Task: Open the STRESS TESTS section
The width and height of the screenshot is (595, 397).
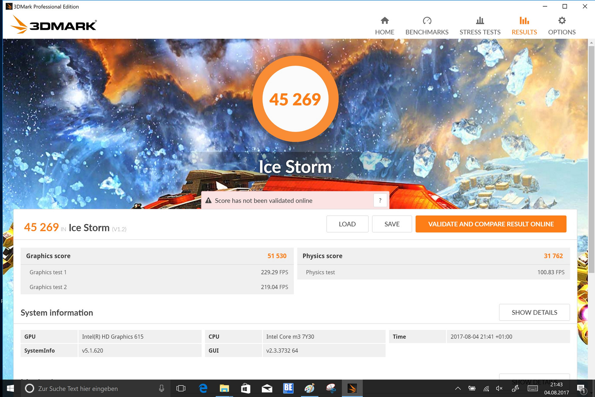Action: tap(480, 26)
